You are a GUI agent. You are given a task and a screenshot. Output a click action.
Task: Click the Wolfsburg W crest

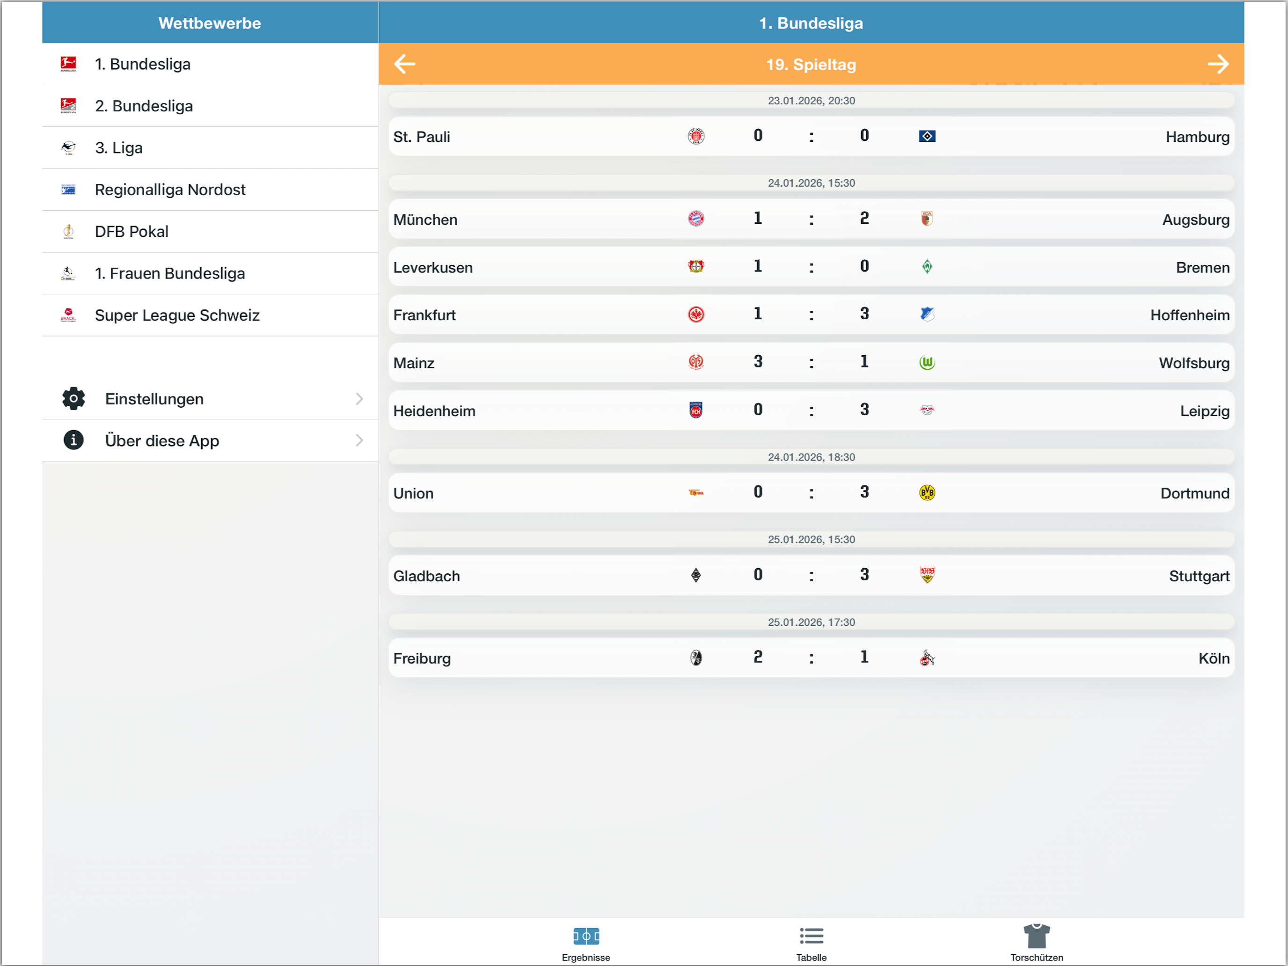pos(927,362)
